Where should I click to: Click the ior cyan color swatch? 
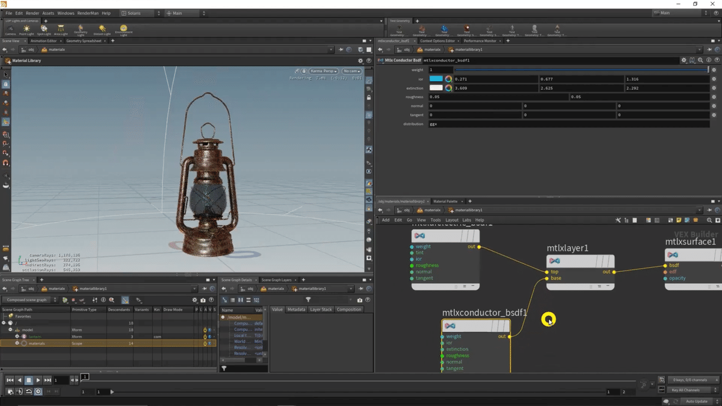(436, 79)
